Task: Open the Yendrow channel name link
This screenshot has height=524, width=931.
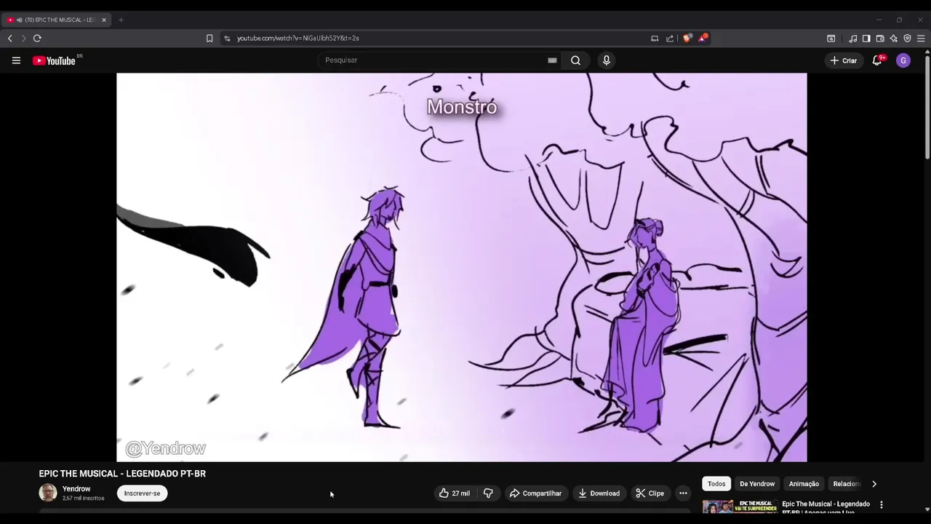Action: pyautogui.click(x=76, y=489)
